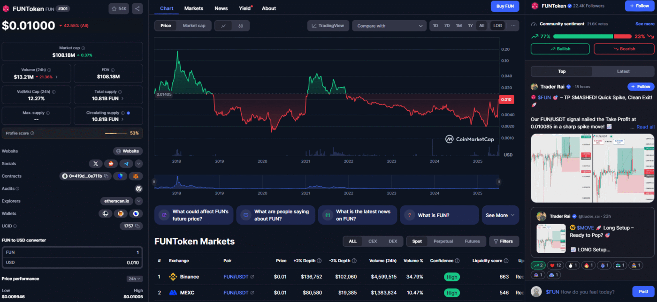Switch chart to line chart view
The width and height of the screenshot is (657, 302).
(x=223, y=26)
